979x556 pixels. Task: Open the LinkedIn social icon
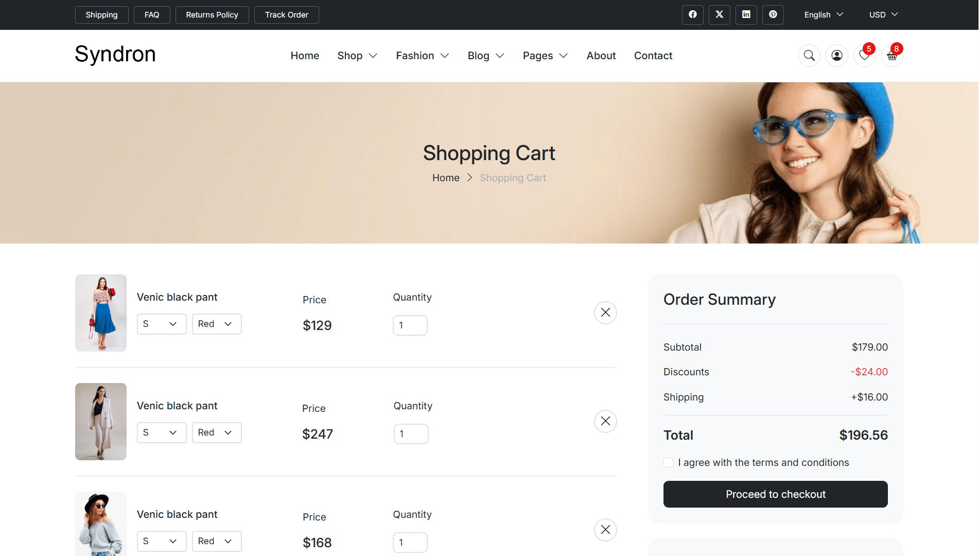746,15
